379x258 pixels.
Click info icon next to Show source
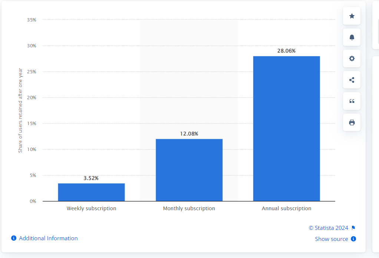tap(353, 239)
